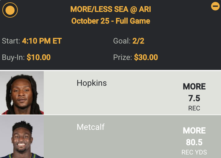Click the $10.00 buy-in amount
221x158 pixels.
pyautogui.click(x=38, y=57)
